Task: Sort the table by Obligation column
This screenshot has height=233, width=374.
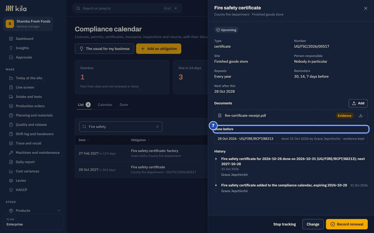Action: [140, 140]
